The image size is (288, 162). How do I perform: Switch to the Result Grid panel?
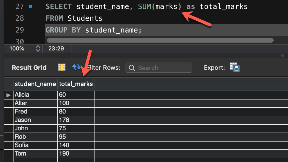pyautogui.click(x=29, y=68)
